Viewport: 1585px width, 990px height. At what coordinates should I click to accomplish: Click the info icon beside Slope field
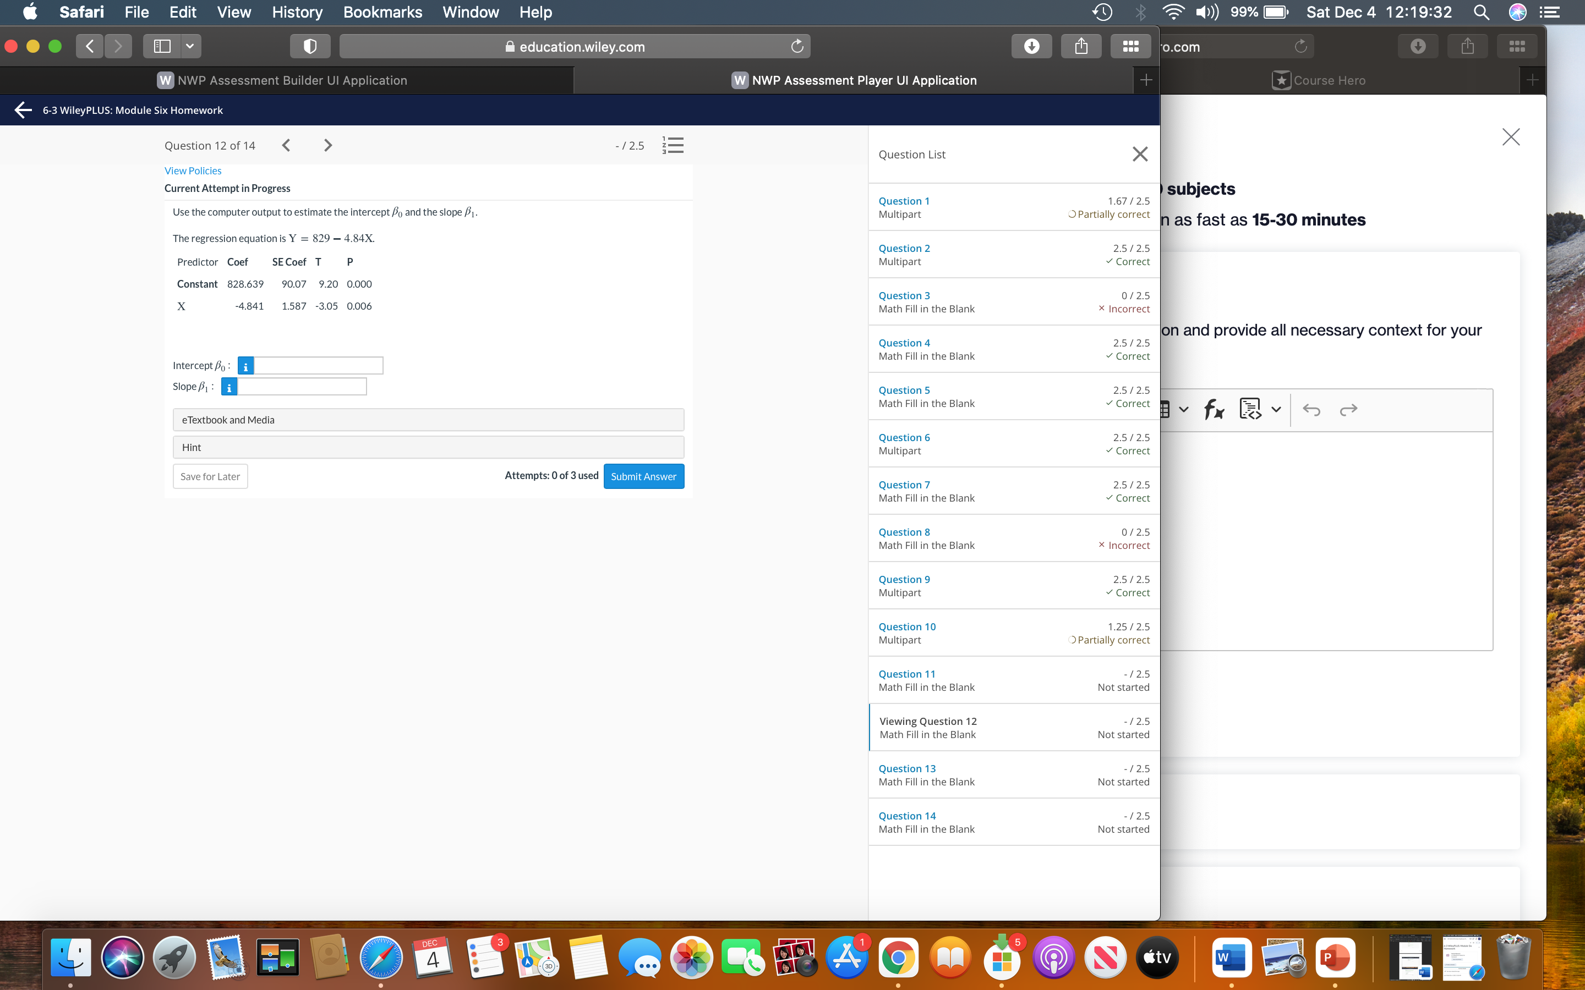pos(229,387)
